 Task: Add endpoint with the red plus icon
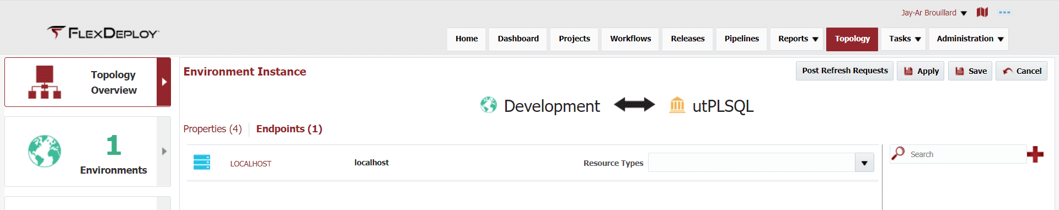(1035, 154)
